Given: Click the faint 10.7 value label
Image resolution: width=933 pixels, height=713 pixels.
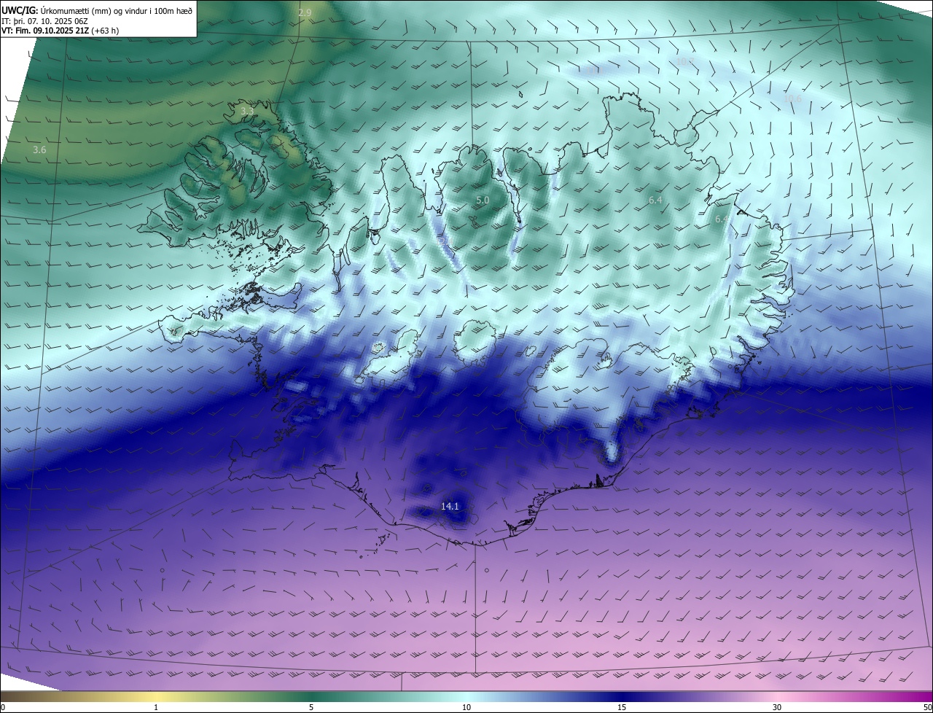Looking at the screenshot, I should (684, 62).
